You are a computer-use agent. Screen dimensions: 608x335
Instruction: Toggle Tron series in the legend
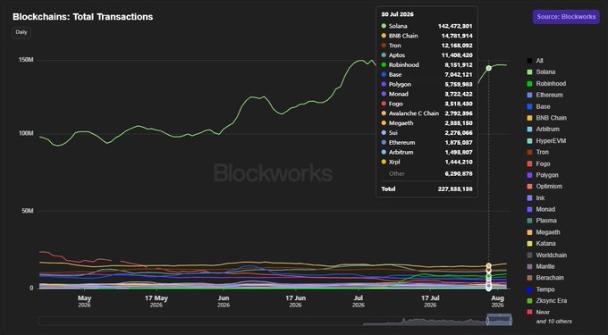pos(538,152)
